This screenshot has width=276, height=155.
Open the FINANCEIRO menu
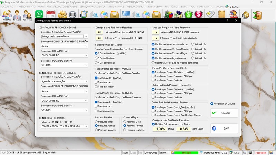tap(155, 7)
